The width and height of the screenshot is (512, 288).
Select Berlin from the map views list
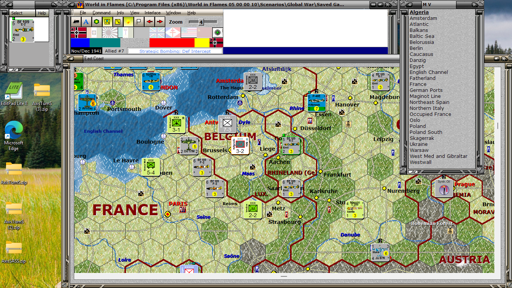click(416, 48)
